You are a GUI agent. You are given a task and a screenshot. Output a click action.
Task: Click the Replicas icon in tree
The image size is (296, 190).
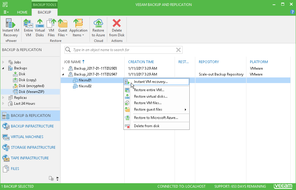pyautogui.click(x=11, y=98)
